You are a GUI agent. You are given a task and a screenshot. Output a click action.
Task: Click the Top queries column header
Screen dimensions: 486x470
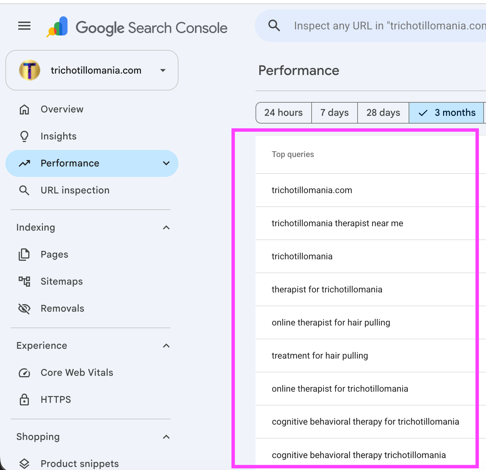[x=293, y=154]
